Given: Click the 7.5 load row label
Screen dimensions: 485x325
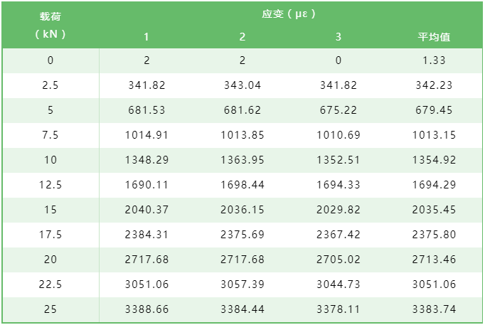Looking at the screenshot, I should (50, 135).
